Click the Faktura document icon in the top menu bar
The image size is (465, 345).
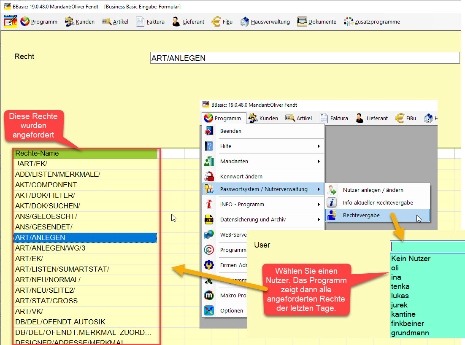(x=140, y=22)
